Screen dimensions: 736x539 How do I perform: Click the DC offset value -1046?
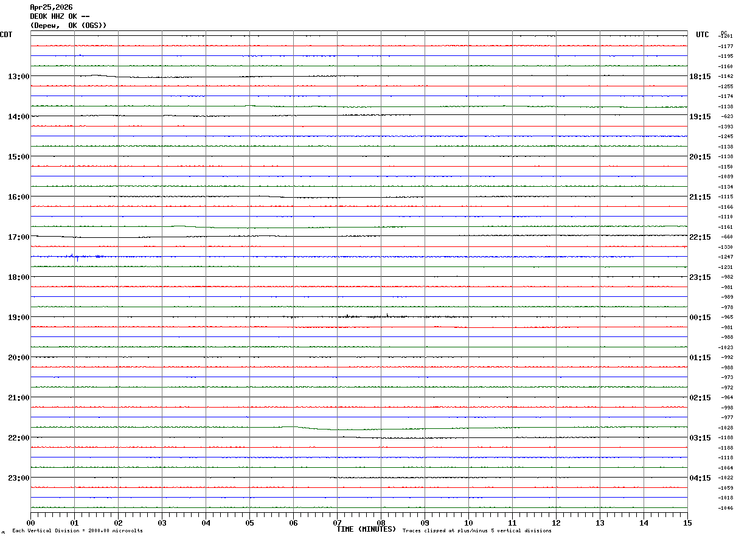[726, 508]
